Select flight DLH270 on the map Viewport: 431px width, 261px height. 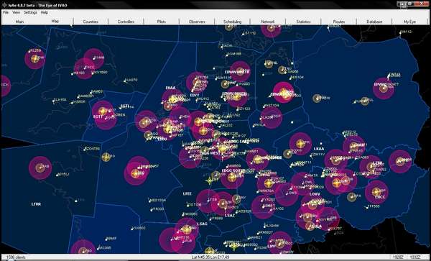point(131,81)
